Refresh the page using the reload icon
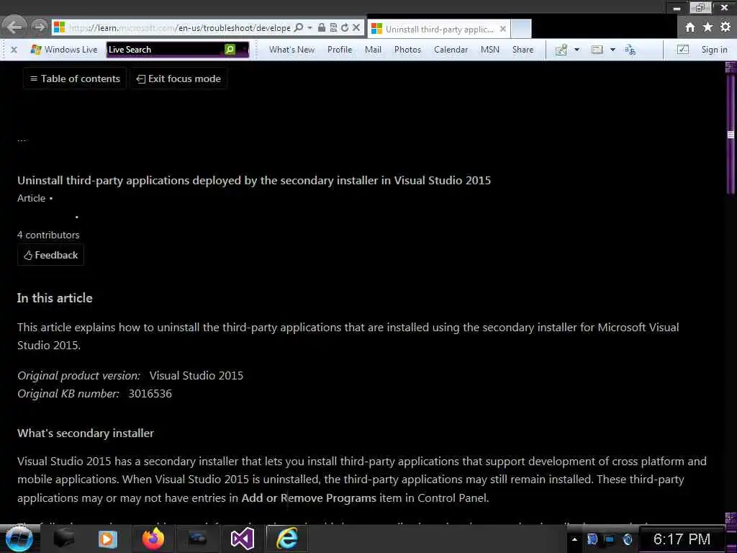This screenshot has height=553, width=737. pos(345,28)
